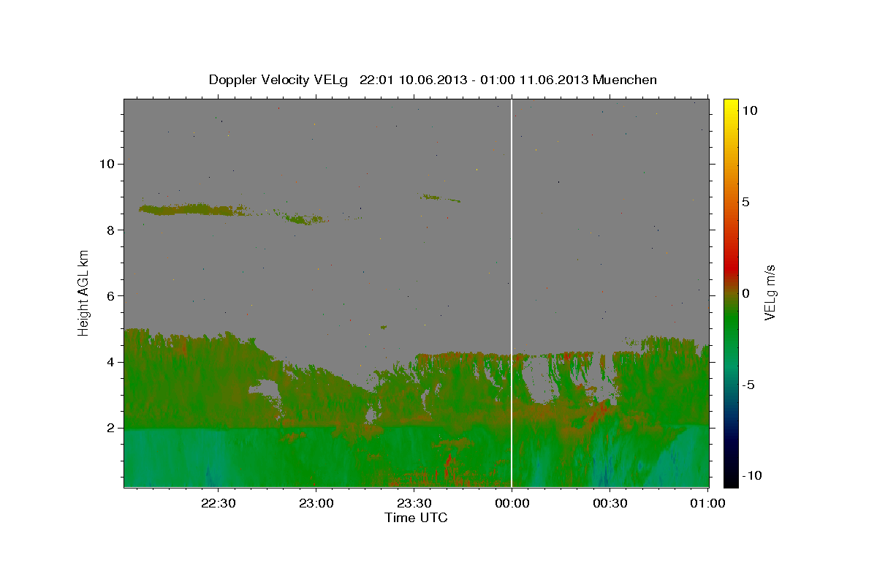
Task: Click the cirrus cloud layer near 8.6 km
Action: pos(191,210)
